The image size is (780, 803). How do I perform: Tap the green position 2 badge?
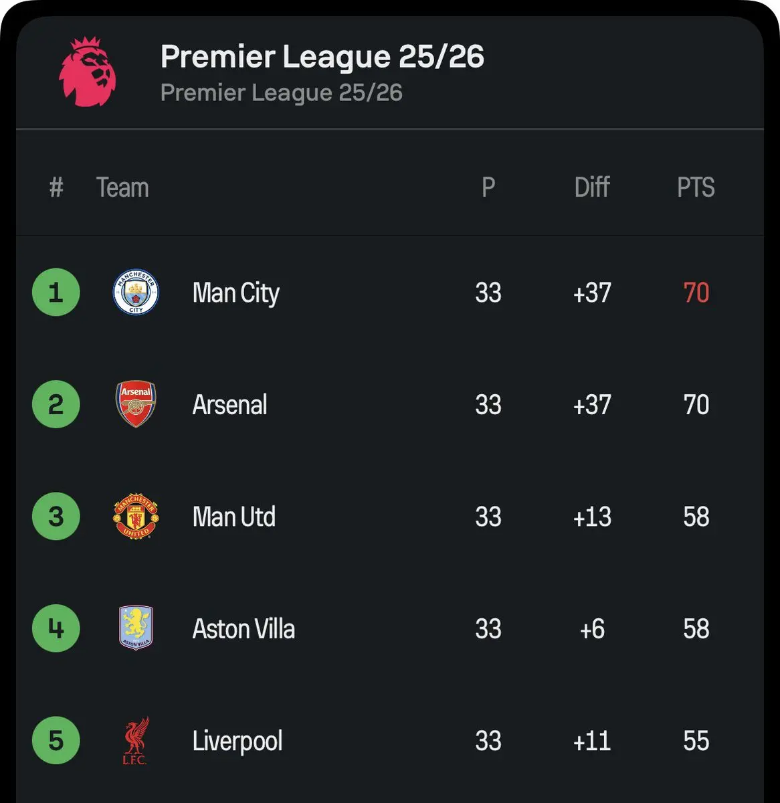pos(56,404)
